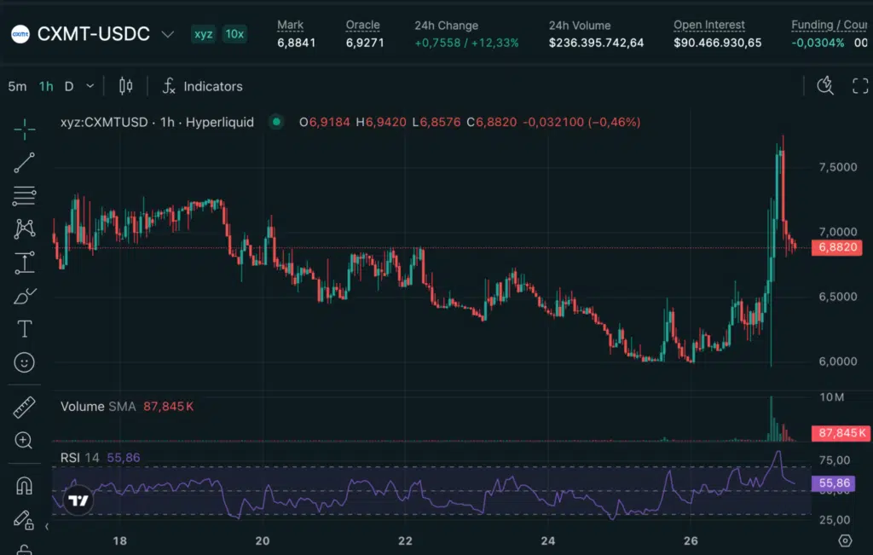
Task: Select the trend line drawing tool
Action: 25,163
